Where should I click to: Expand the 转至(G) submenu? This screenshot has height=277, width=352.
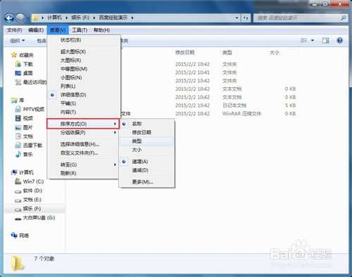point(84,165)
